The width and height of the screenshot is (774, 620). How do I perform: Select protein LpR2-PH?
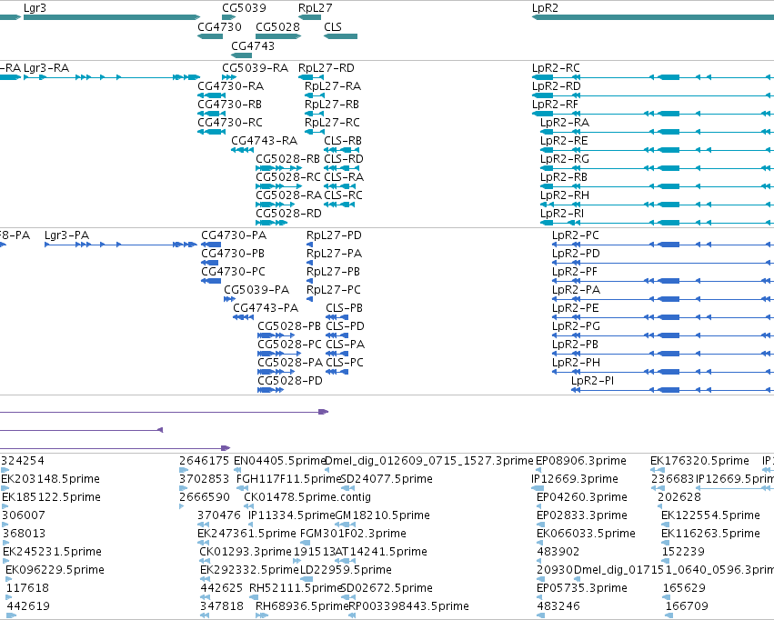coord(576,363)
